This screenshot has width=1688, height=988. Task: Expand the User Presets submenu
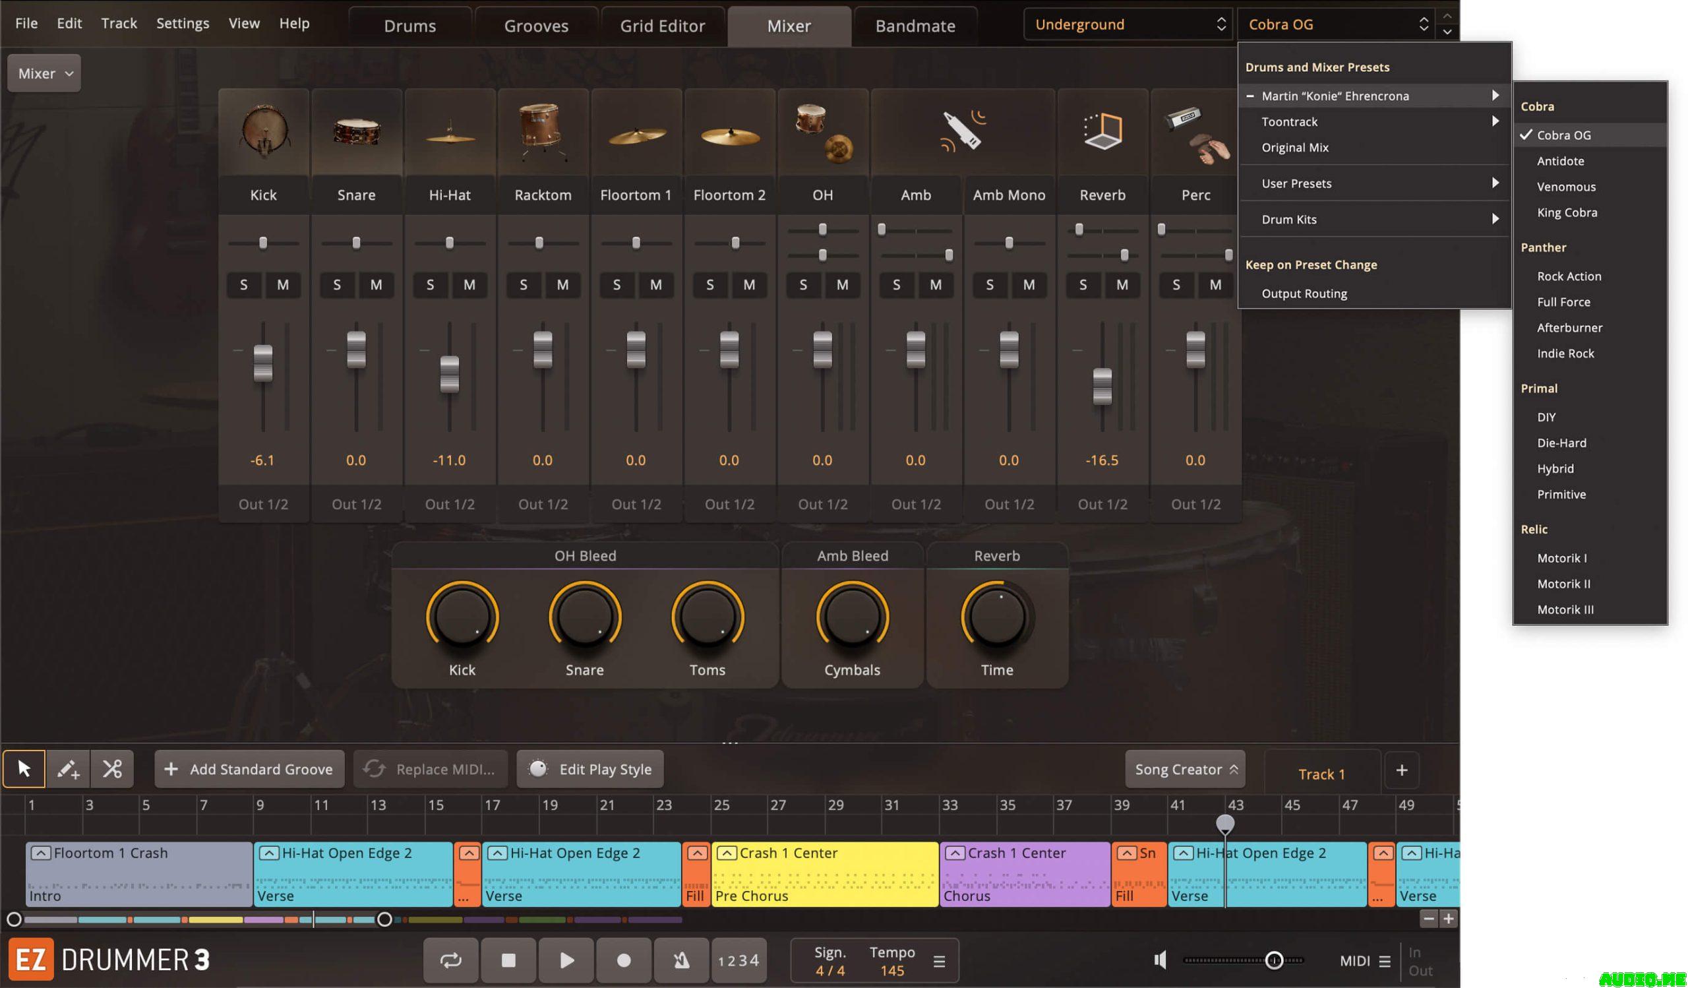click(1375, 183)
